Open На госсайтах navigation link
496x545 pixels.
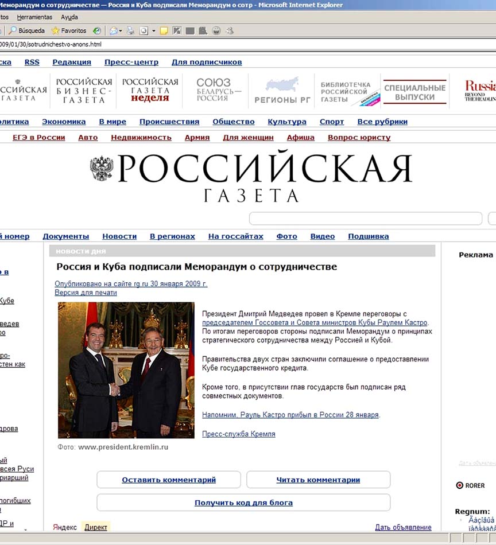pyautogui.click(x=235, y=236)
